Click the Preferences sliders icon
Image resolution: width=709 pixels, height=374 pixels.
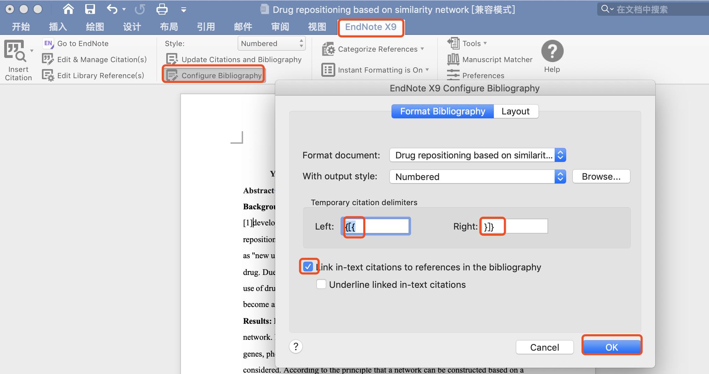(453, 75)
